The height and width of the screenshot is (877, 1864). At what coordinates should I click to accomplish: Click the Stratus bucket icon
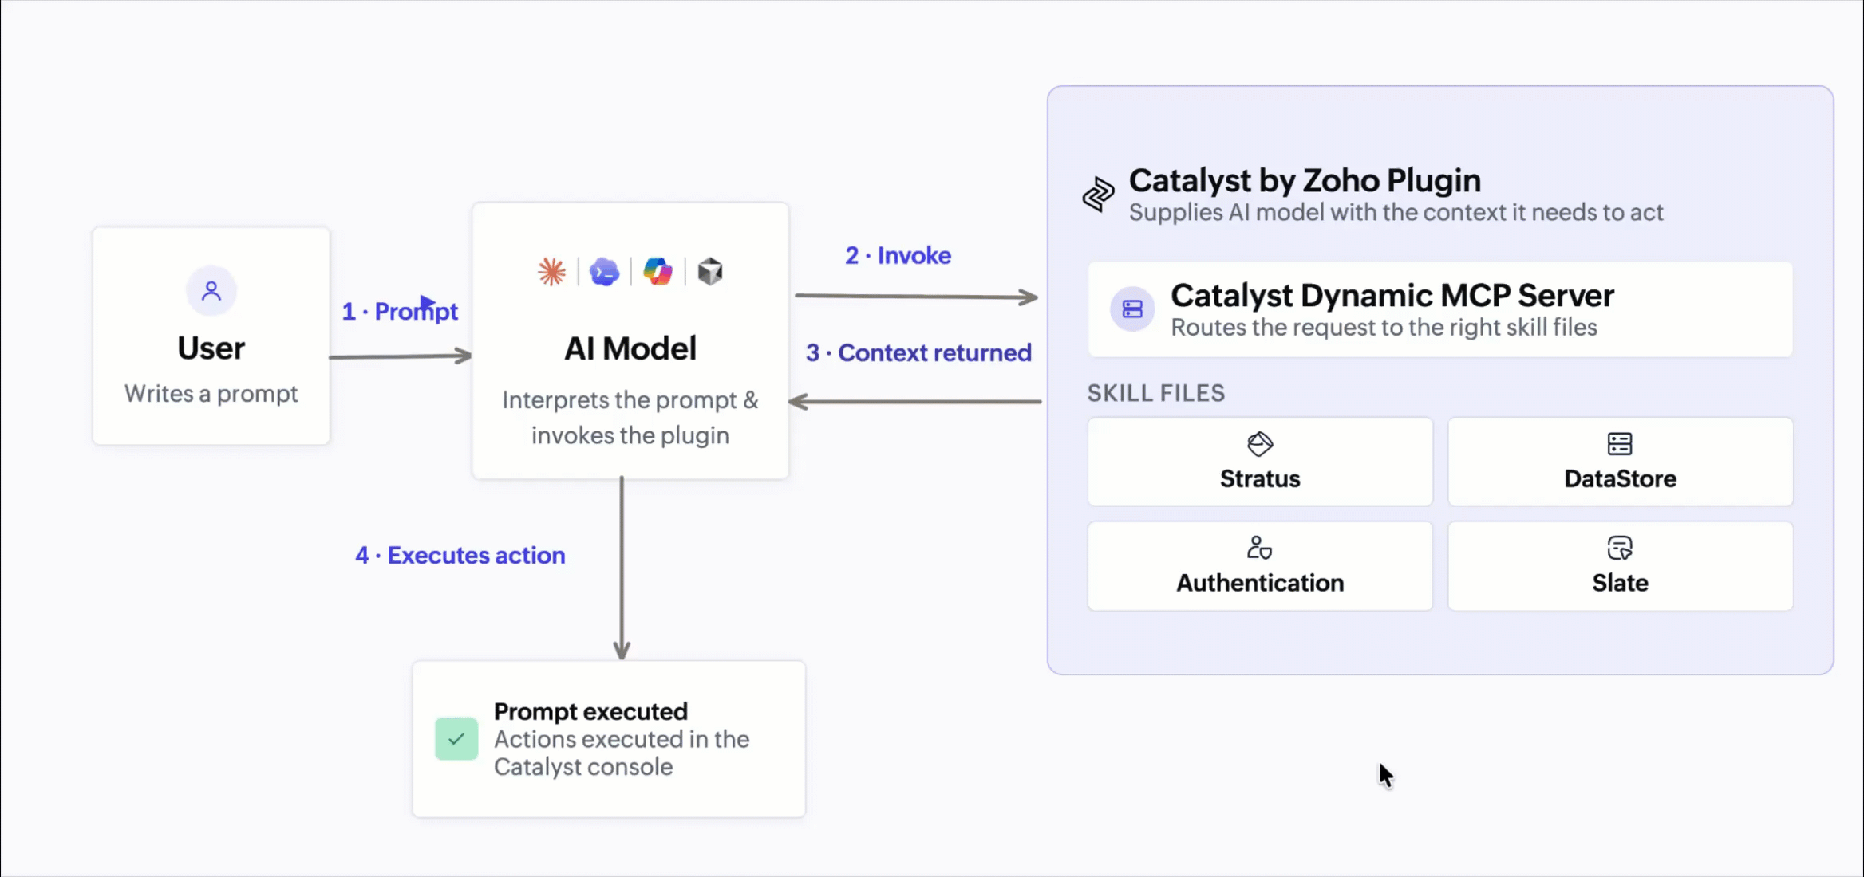pyautogui.click(x=1260, y=444)
